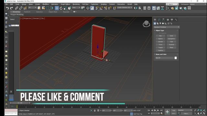This screenshot has height=116, width=207.
Task: Click the Use Pivot Point Center icon
Action: (83, 8)
